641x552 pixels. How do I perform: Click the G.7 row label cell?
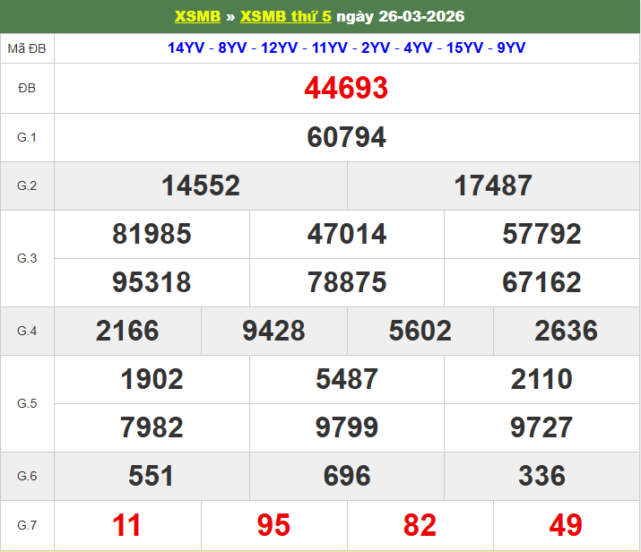tap(27, 525)
